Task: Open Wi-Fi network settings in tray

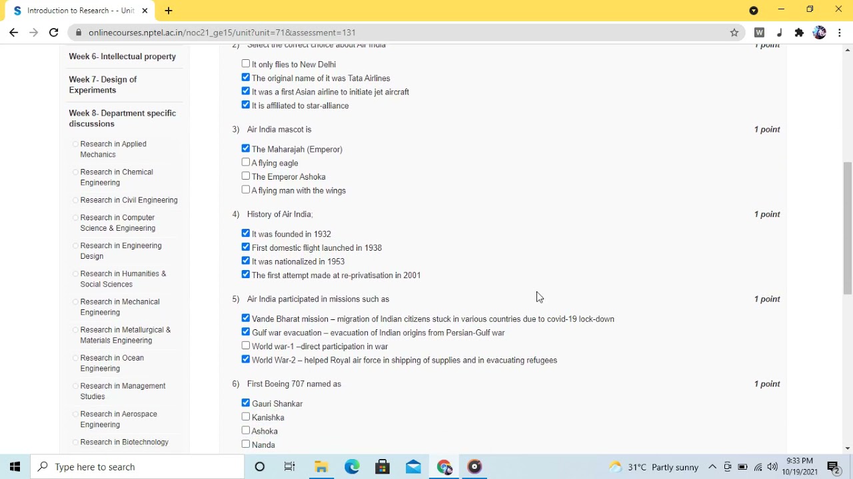Action: click(758, 467)
